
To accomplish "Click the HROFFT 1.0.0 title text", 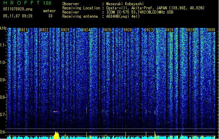I will (28, 3).
